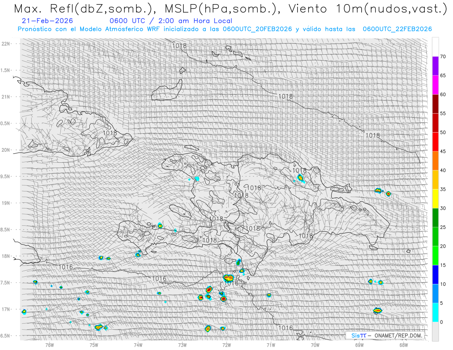Click the "0600UTC_22FEB2026" valid-until text
This screenshot has height=350, width=453.
(x=397, y=29)
